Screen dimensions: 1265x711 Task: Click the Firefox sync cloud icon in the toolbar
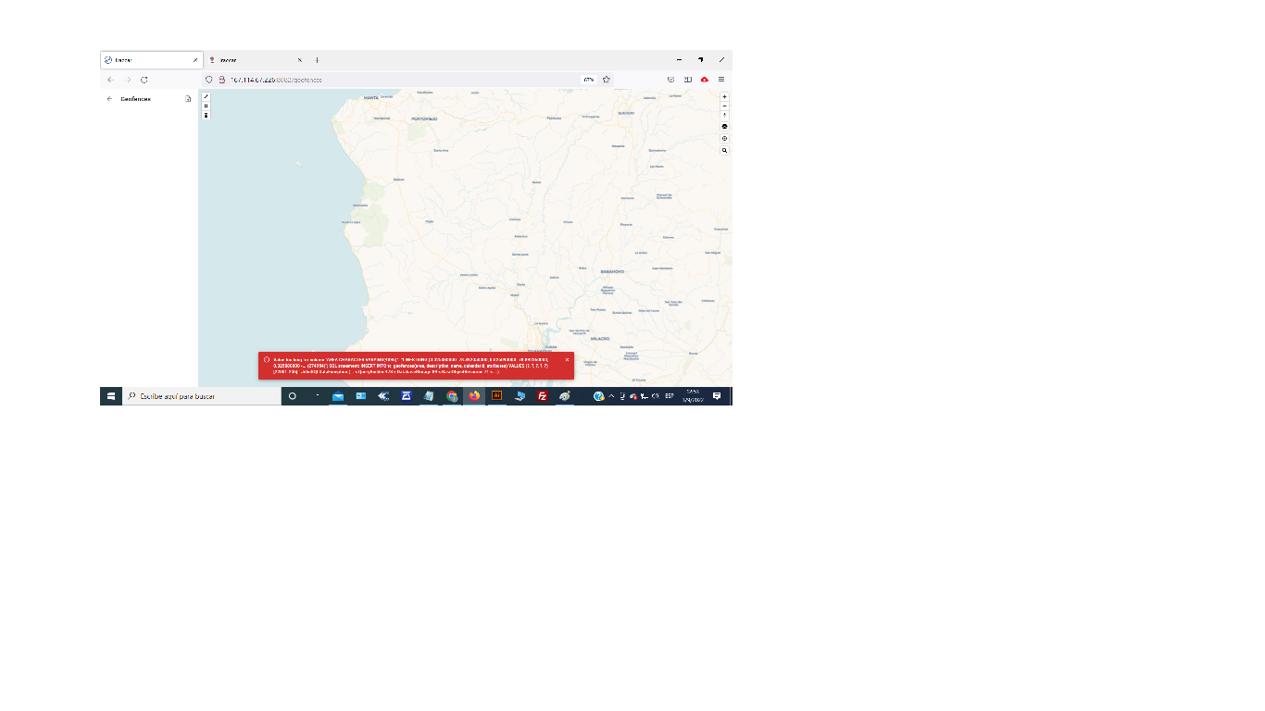(706, 80)
